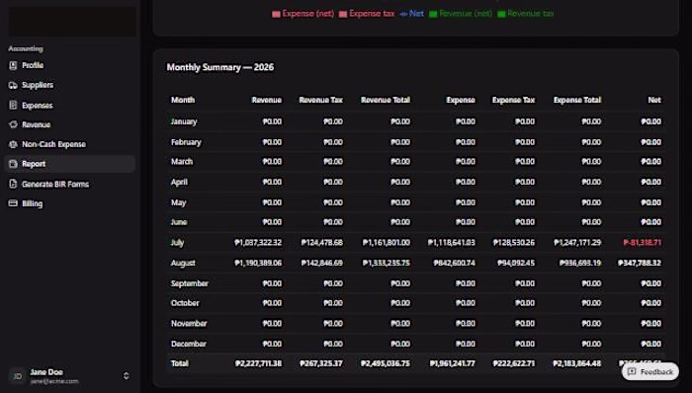Click the Feedback speech-bubble icon
The image size is (692, 393).
tap(632, 372)
